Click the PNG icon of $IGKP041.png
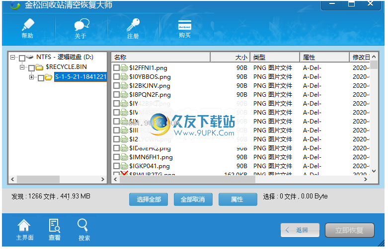Viewport: 388px width, 249px height. pyautogui.click(x=124, y=166)
